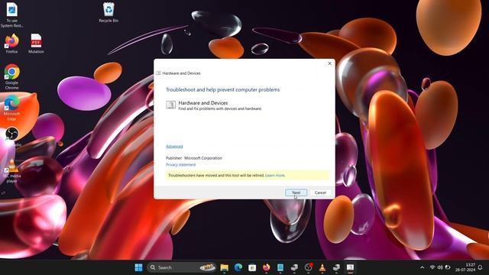The width and height of the screenshot is (489, 275).
Task: Select the Hardware and Devices item icon
Action: tap(170, 105)
